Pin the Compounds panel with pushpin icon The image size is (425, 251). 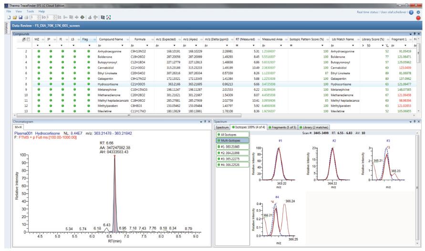pos(415,34)
